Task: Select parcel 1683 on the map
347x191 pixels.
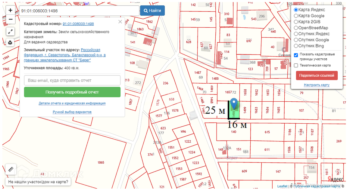Action: [256, 110]
